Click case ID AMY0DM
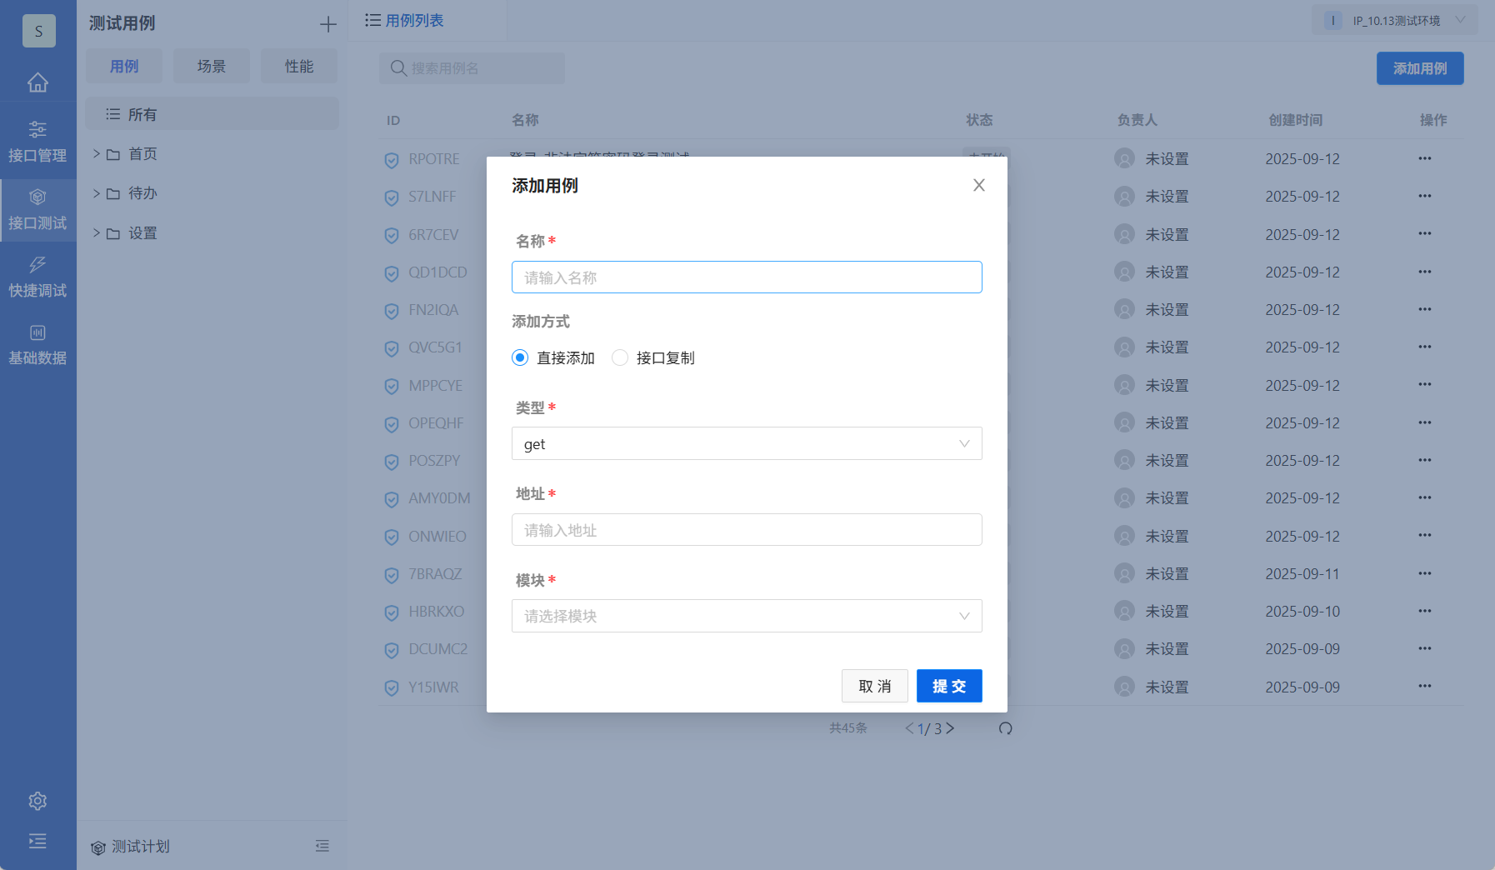 (x=439, y=498)
